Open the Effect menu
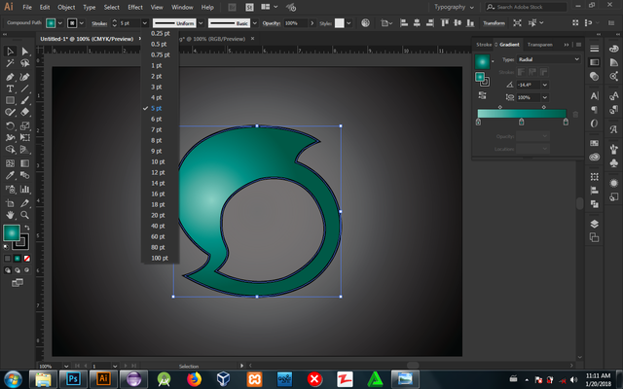623x389 pixels. coord(134,7)
